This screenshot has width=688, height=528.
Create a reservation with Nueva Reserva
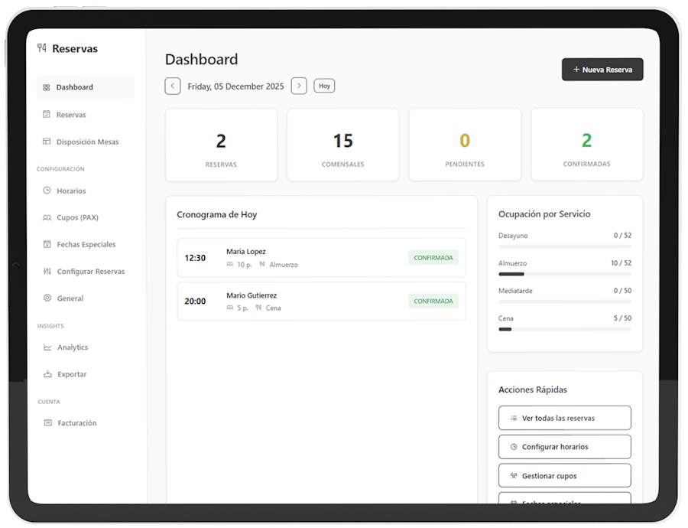point(602,70)
